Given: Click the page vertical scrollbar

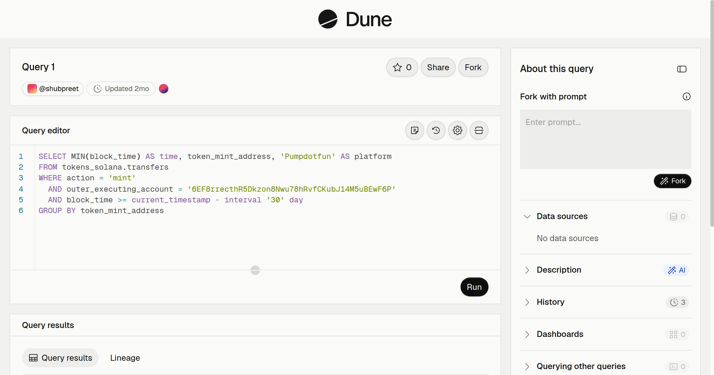Looking at the screenshot, I should pyautogui.click(x=712, y=113).
